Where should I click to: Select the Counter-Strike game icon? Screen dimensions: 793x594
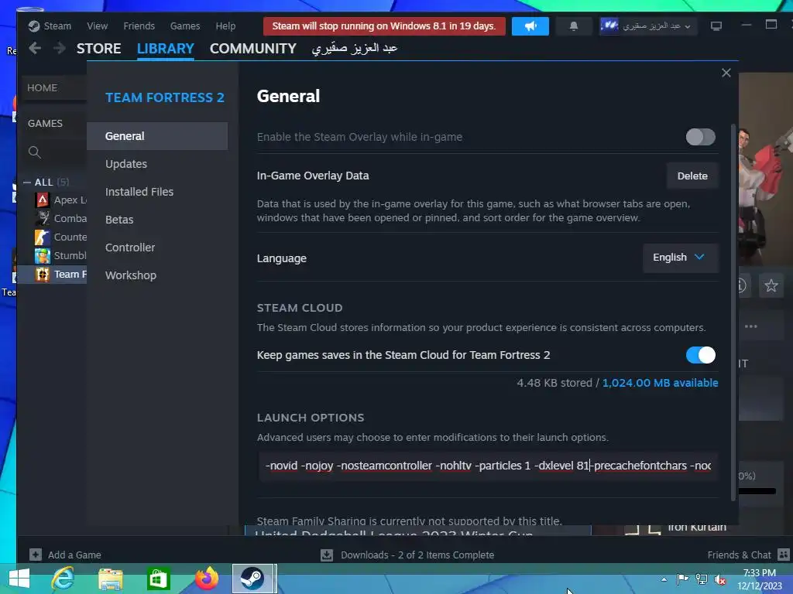pos(43,237)
